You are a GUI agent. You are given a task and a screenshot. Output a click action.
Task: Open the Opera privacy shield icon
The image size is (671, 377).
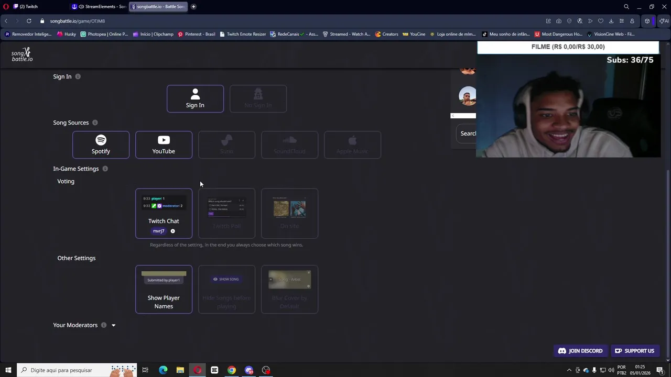pos(569,21)
